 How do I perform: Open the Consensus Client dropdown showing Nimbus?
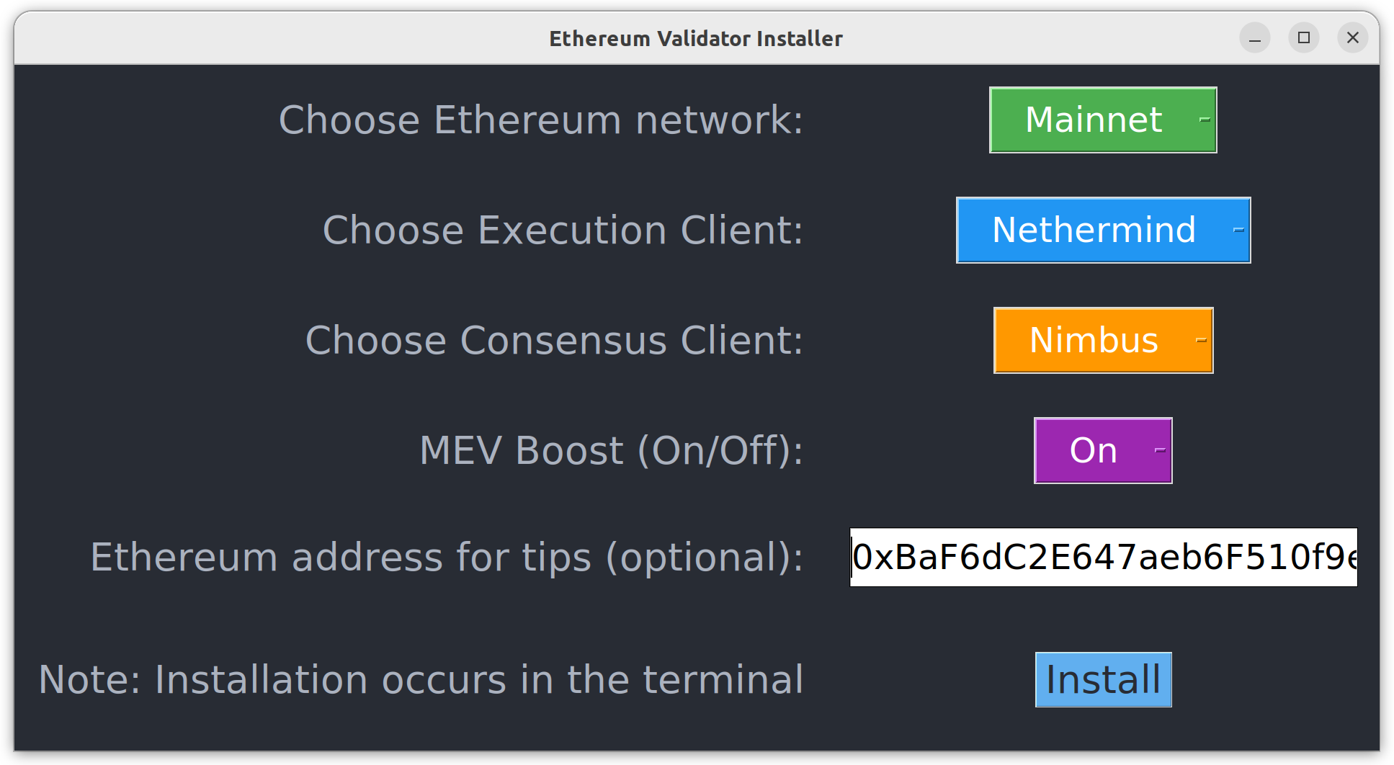pyautogui.click(x=1102, y=340)
